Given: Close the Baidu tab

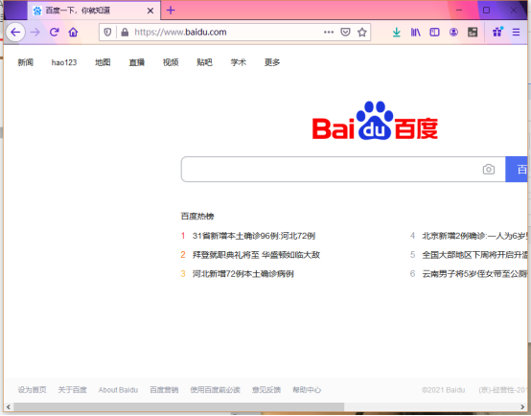Looking at the screenshot, I should point(150,11).
